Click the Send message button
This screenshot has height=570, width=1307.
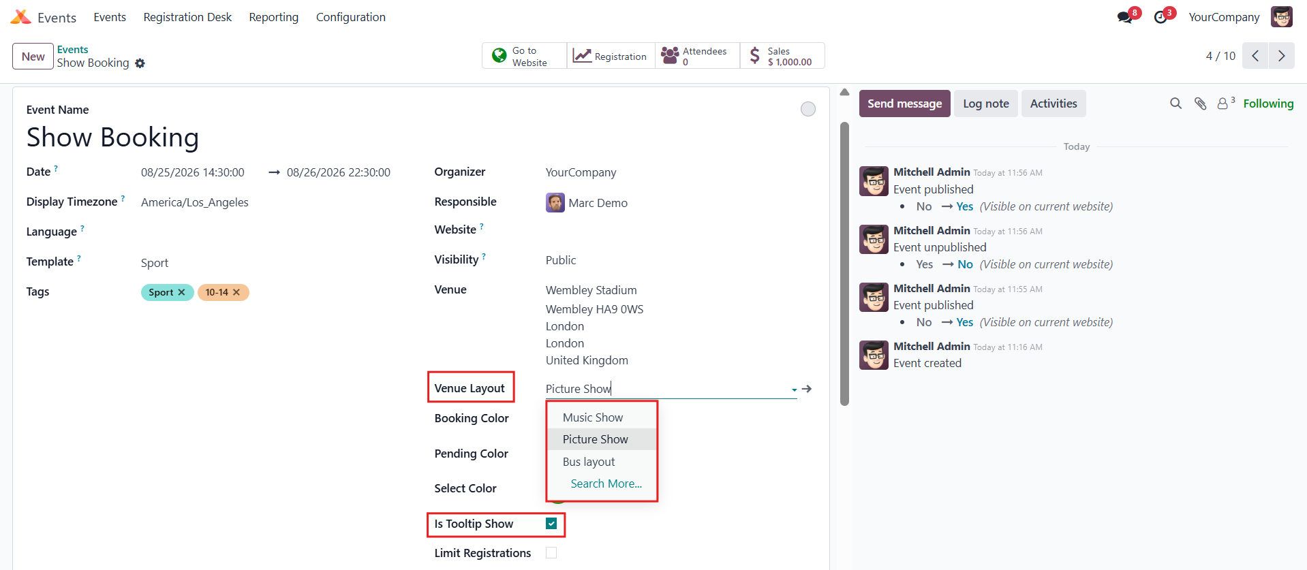[904, 104]
